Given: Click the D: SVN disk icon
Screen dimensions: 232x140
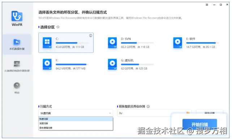Looking at the screenshot, I should [x=112, y=43].
